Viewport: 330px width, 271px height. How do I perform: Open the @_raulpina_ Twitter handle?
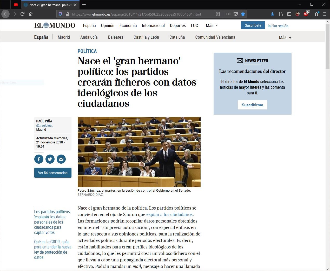tap(45, 126)
